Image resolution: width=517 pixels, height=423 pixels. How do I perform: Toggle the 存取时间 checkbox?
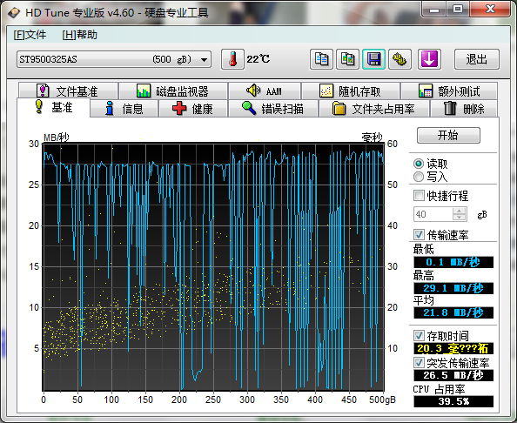(x=419, y=336)
